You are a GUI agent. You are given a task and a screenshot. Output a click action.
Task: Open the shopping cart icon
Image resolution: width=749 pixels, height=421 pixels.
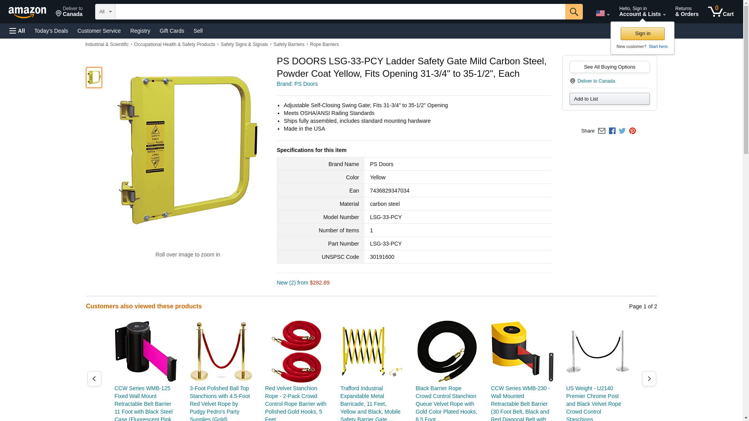coord(721,12)
